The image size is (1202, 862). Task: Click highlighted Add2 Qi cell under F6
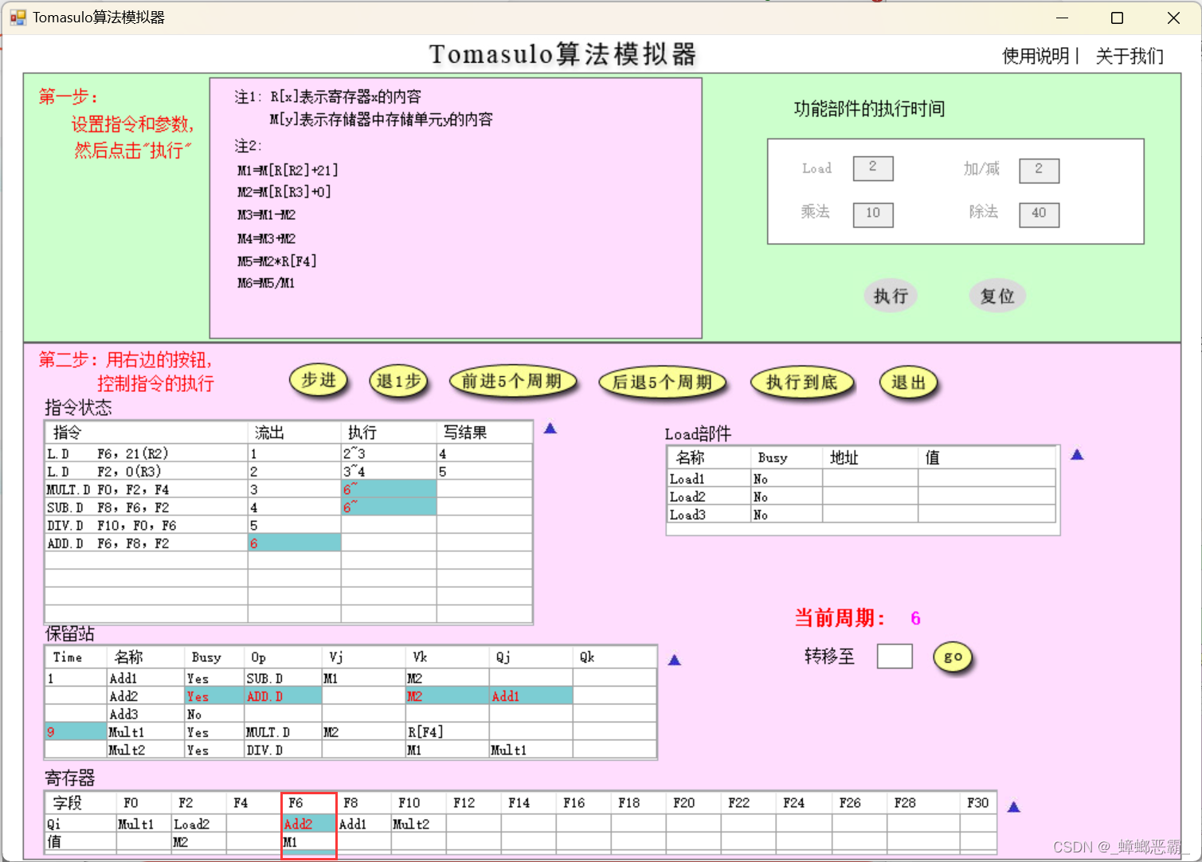click(309, 824)
